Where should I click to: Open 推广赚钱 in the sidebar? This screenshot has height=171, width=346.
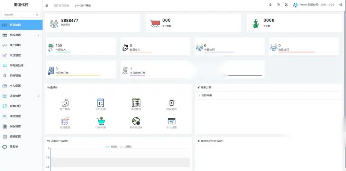coord(21,45)
